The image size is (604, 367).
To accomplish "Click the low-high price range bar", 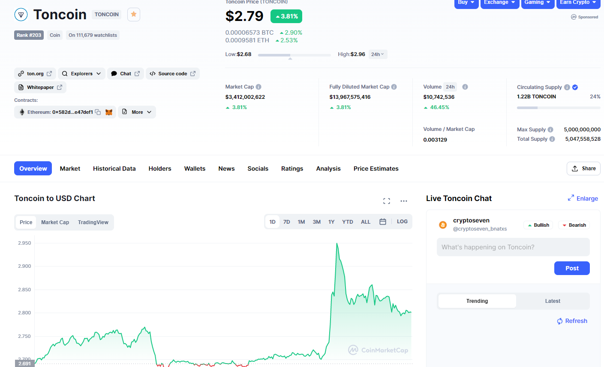I will [x=294, y=55].
